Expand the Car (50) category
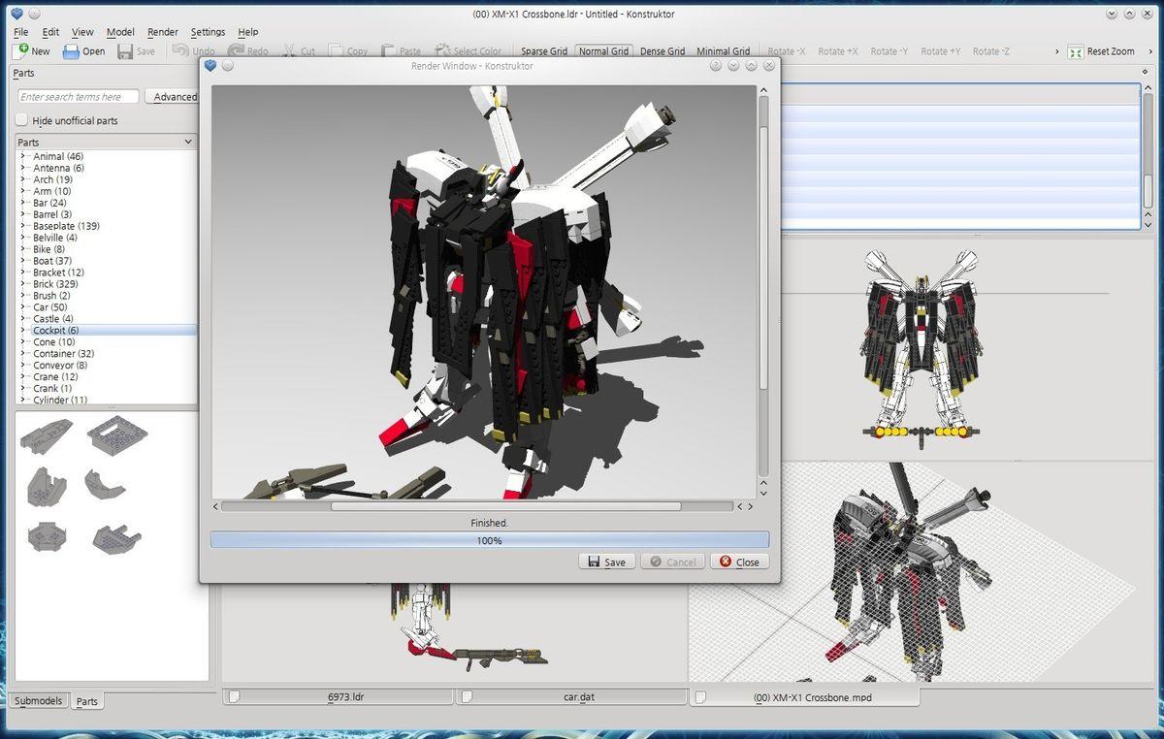The height and width of the screenshot is (739, 1164). (22, 307)
